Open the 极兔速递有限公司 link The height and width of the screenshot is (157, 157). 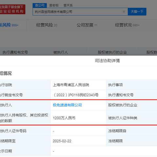click(x=67, y=105)
